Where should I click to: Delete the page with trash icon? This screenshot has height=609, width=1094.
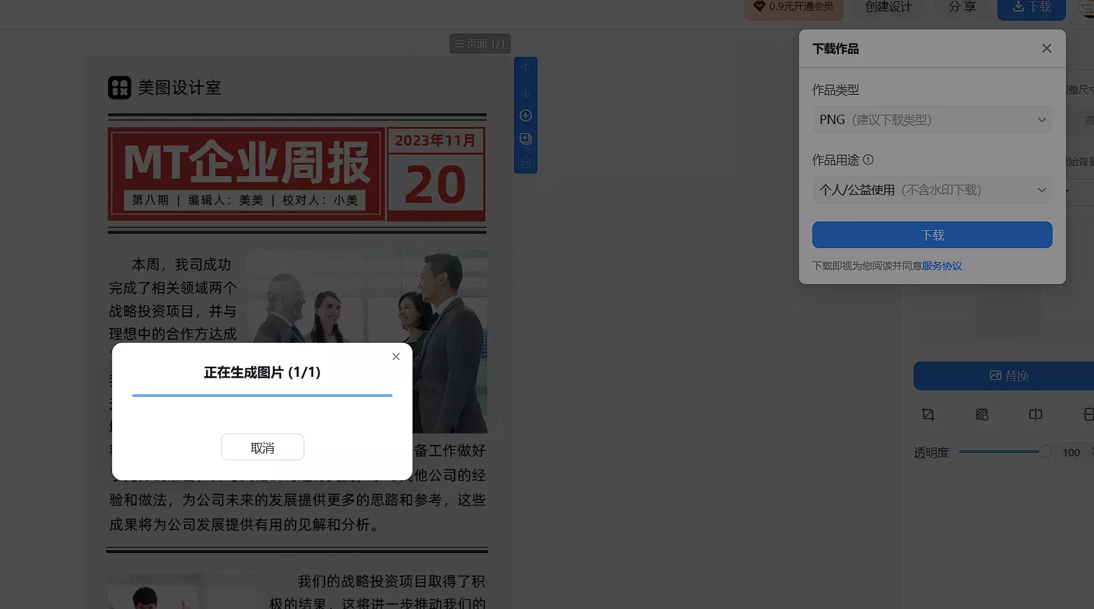click(525, 162)
